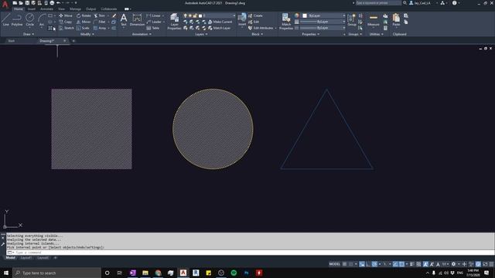495x278 pixels.
Task: Expand the Block panel
Action: pyautogui.click(x=257, y=34)
